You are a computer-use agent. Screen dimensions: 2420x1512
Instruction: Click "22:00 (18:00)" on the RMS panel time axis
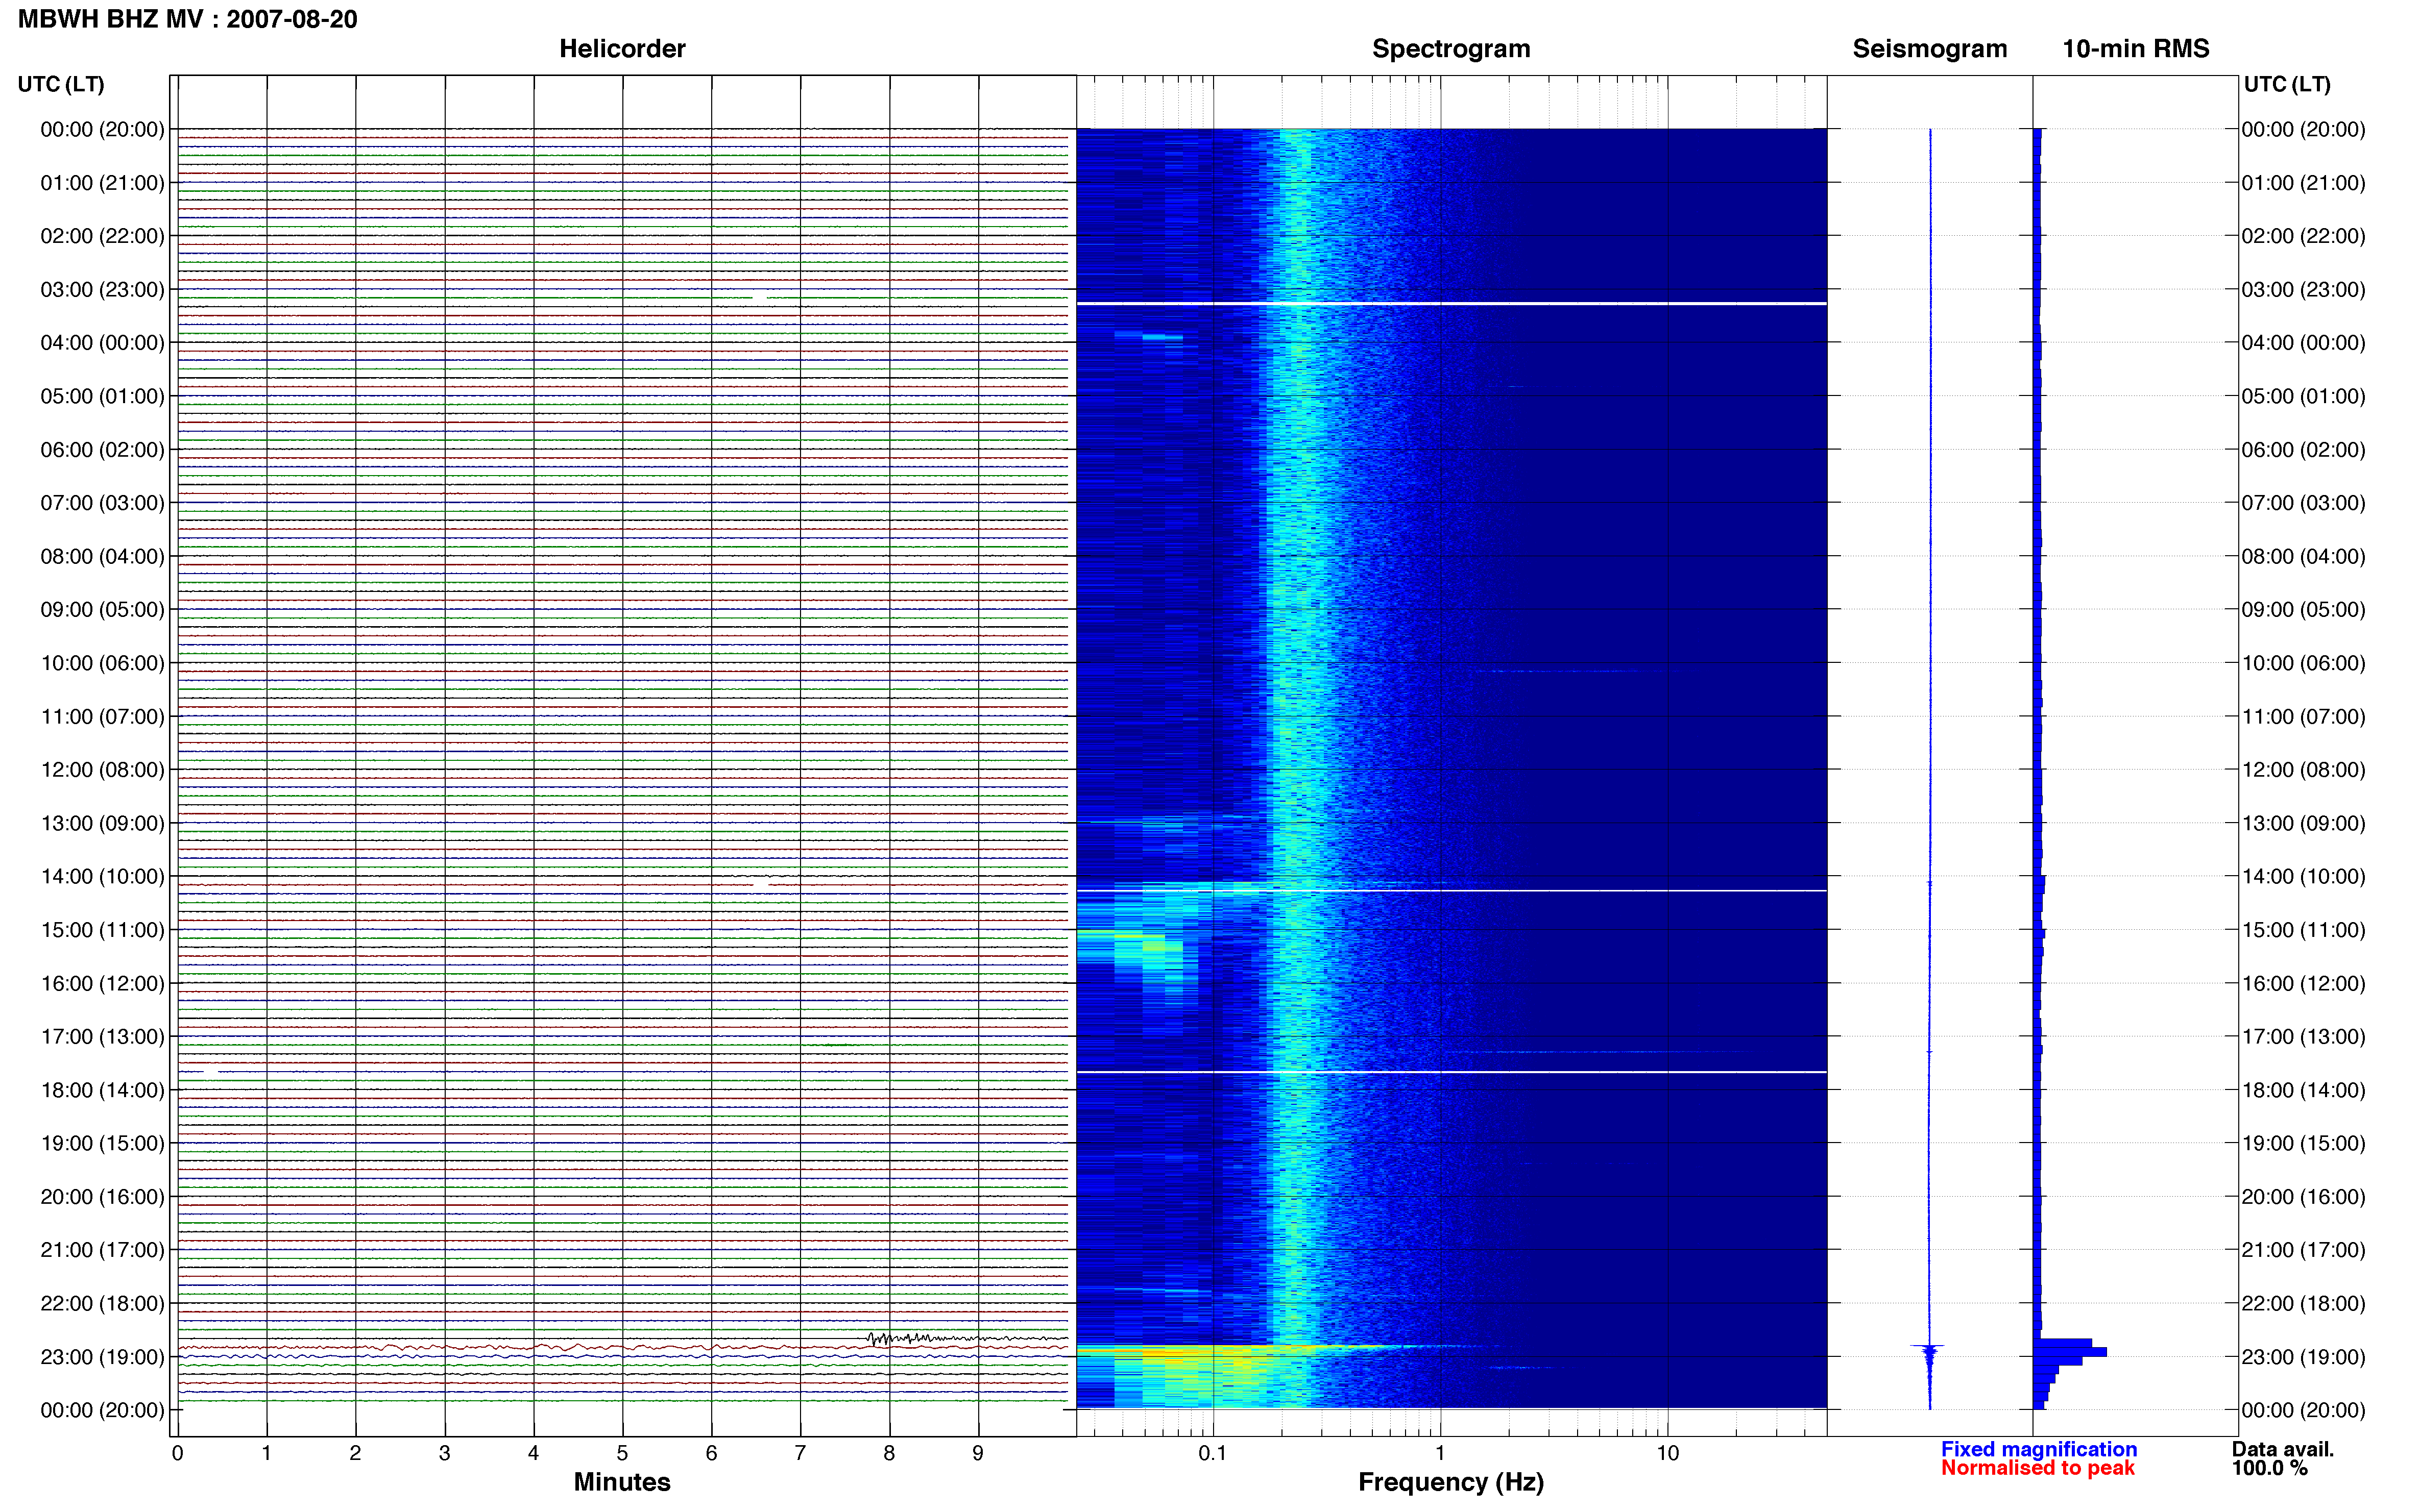(x=2303, y=1304)
